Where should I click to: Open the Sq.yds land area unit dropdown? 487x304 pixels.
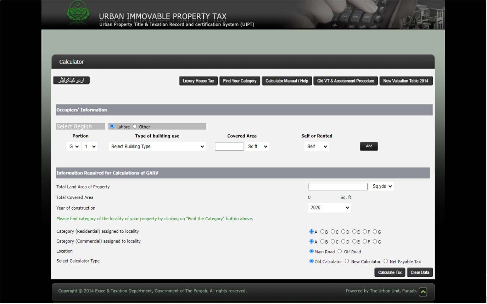(382, 186)
